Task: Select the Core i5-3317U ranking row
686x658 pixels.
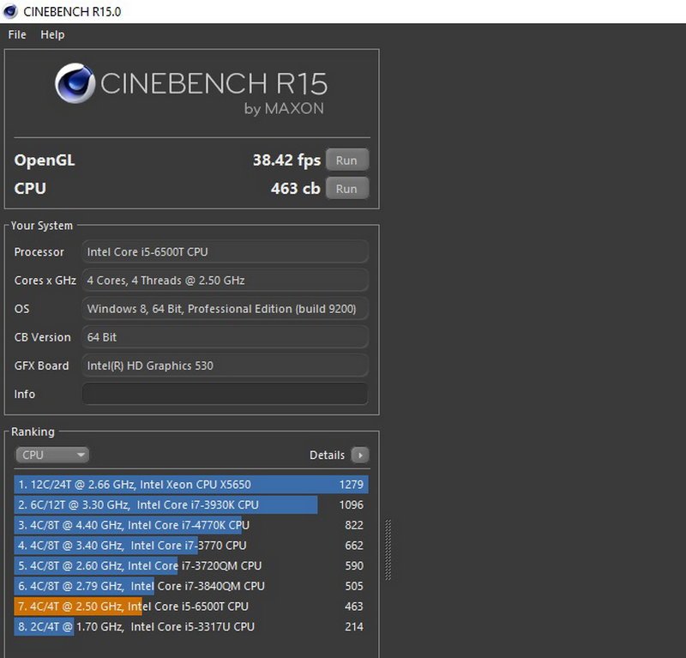Action: (x=190, y=627)
